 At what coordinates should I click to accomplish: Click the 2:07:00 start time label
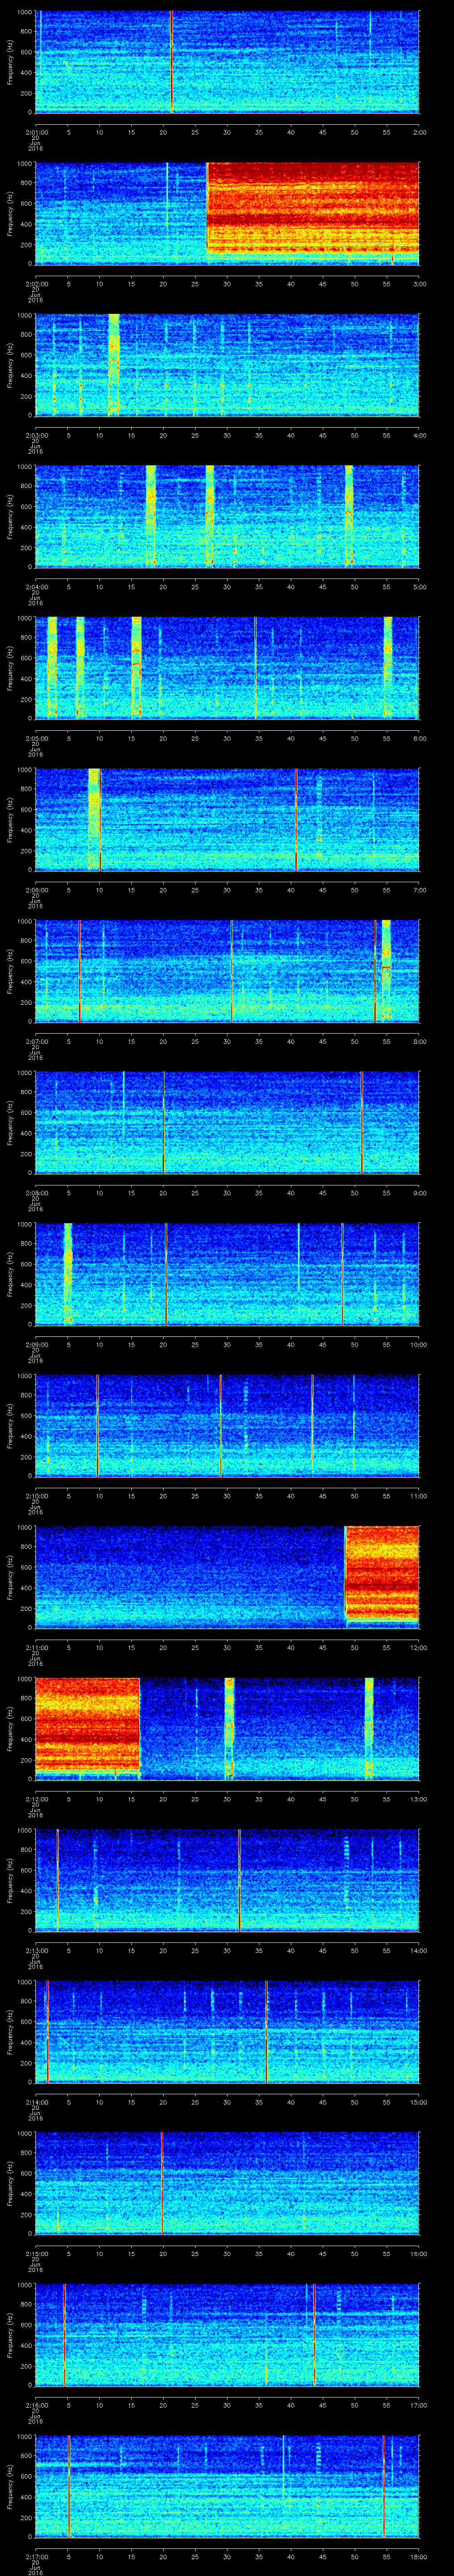tap(36, 1041)
